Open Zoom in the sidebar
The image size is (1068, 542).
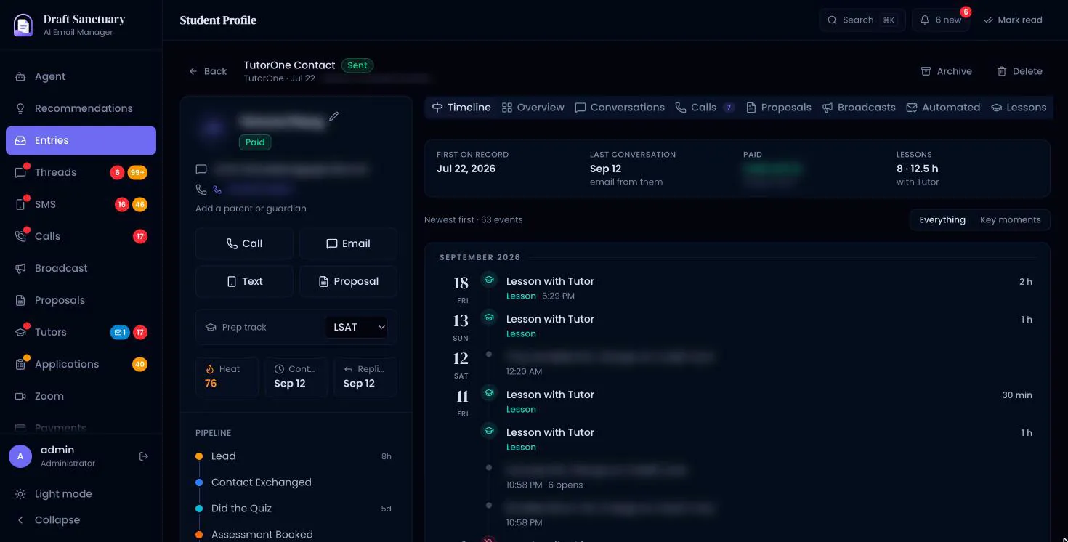click(x=81, y=396)
